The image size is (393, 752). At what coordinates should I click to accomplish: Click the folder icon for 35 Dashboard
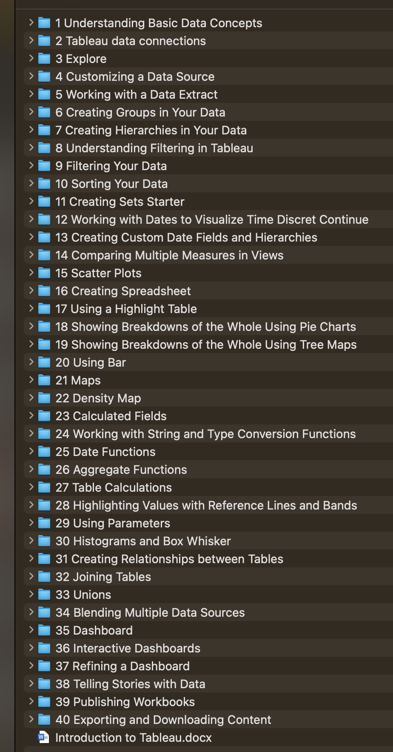coord(44,630)
